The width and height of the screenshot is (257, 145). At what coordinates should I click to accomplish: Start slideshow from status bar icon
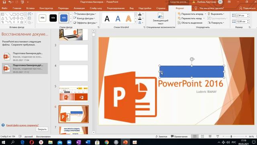pos(218,137)
